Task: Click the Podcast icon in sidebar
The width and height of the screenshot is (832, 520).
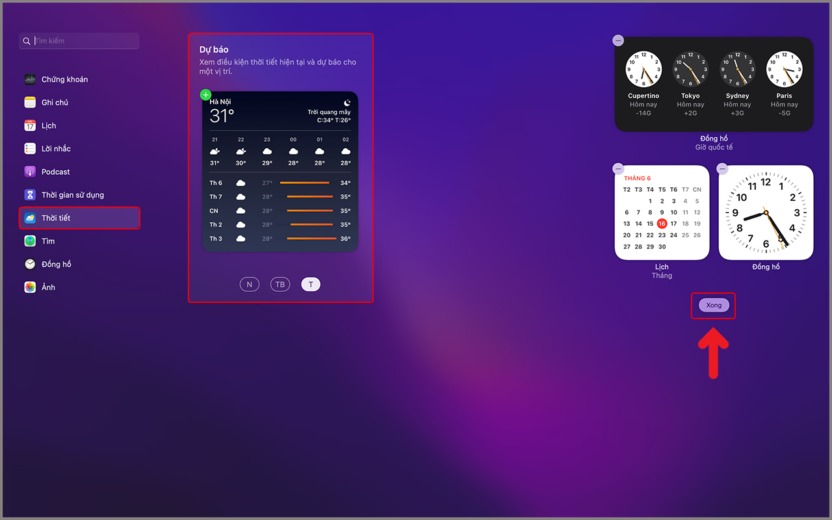Action: click(x=30, y=172)
